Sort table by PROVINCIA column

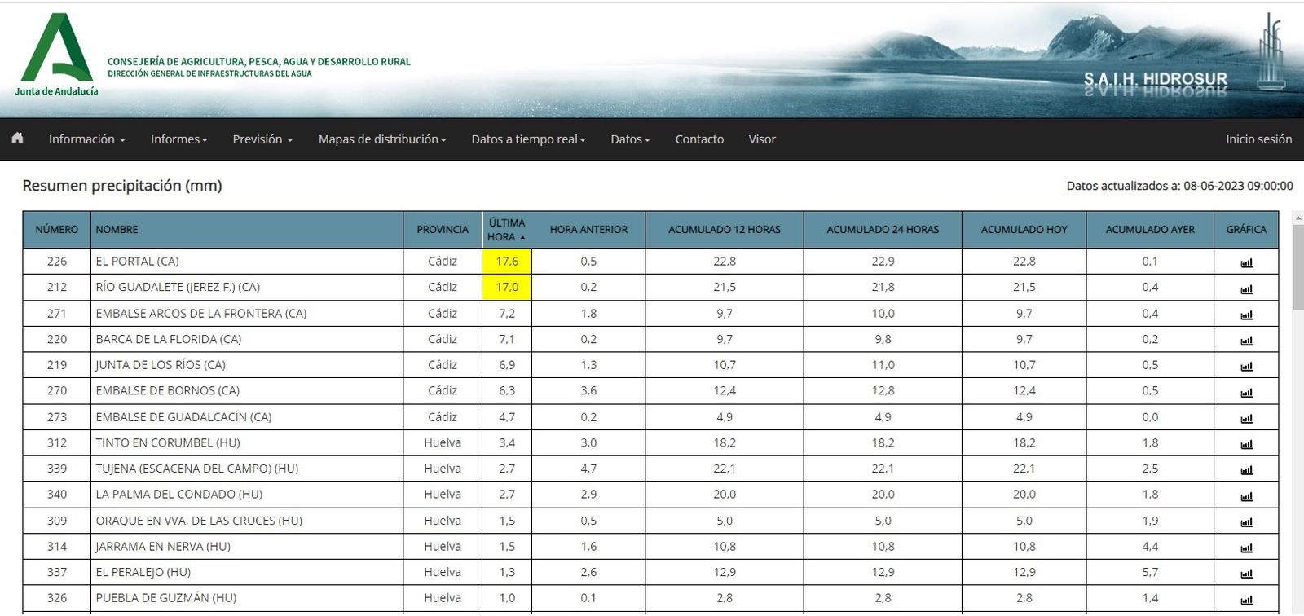(x=443, y=230)
